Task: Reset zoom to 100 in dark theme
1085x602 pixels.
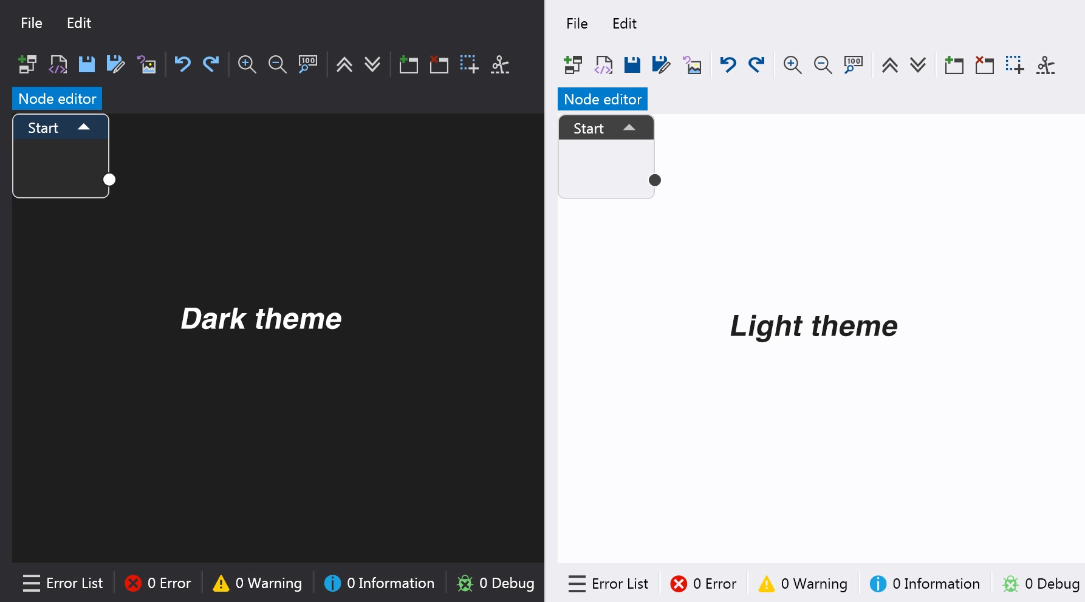Action: (x=307, y=64)
